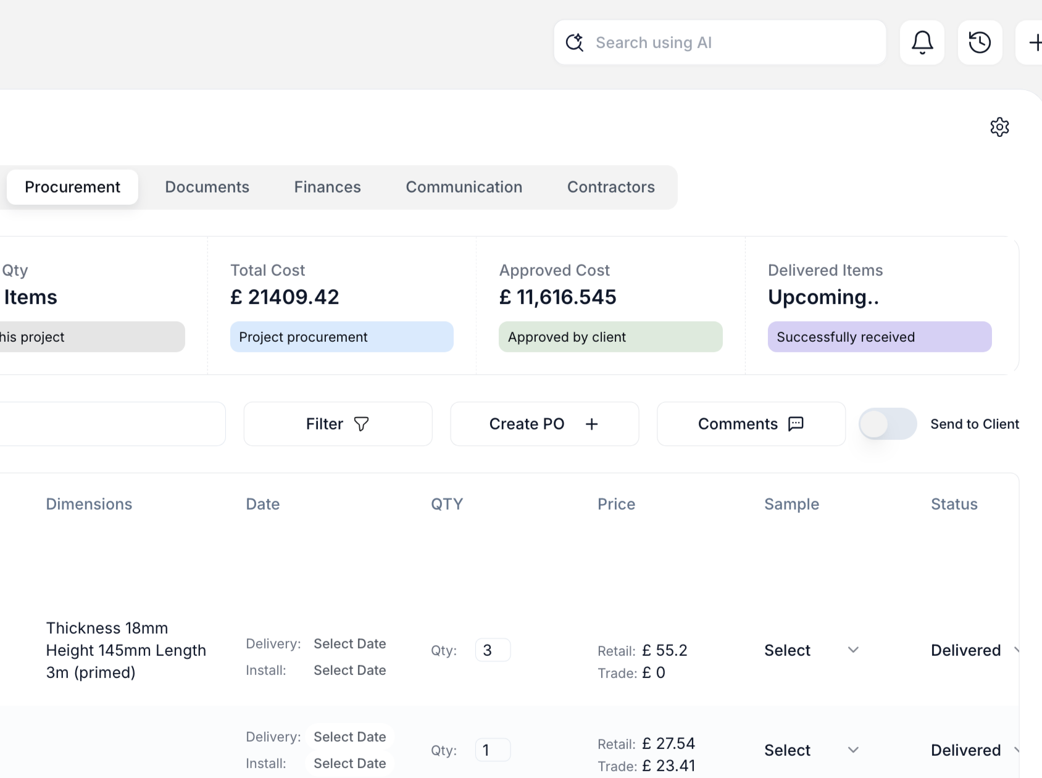
Task: Click the Filter button
Action: point(338,424)
